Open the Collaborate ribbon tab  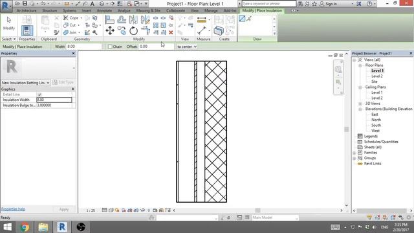tap(175, 10)
